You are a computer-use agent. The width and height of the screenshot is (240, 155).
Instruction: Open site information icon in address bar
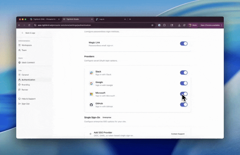(35, 25)
